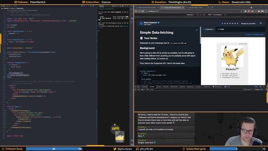Viewport: 268px width, 151px height.
Task: Open the device Dimensions dropdown
Action: point(190,15)
